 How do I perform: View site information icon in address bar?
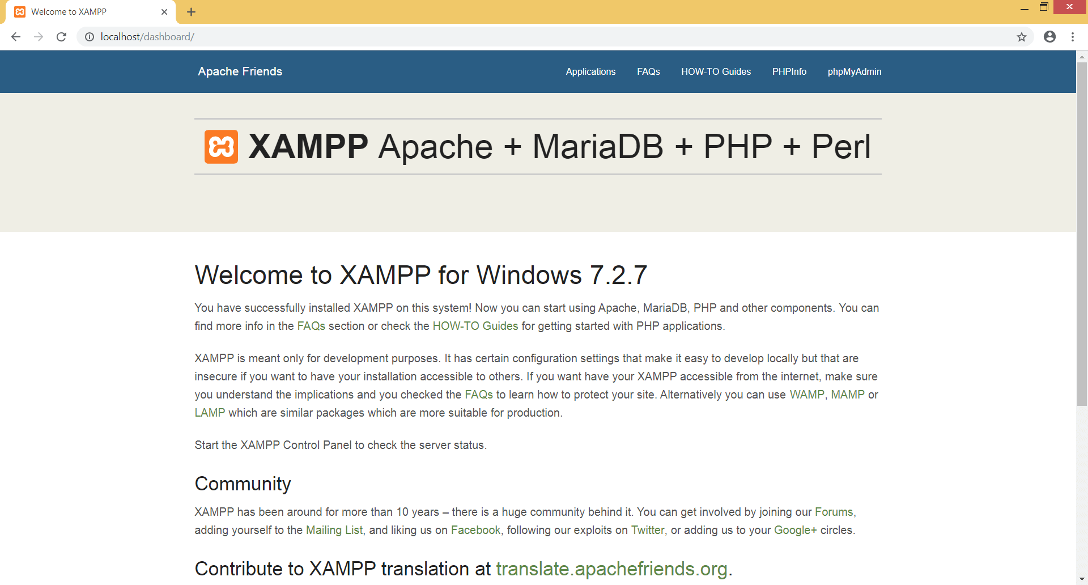[90, 37]
